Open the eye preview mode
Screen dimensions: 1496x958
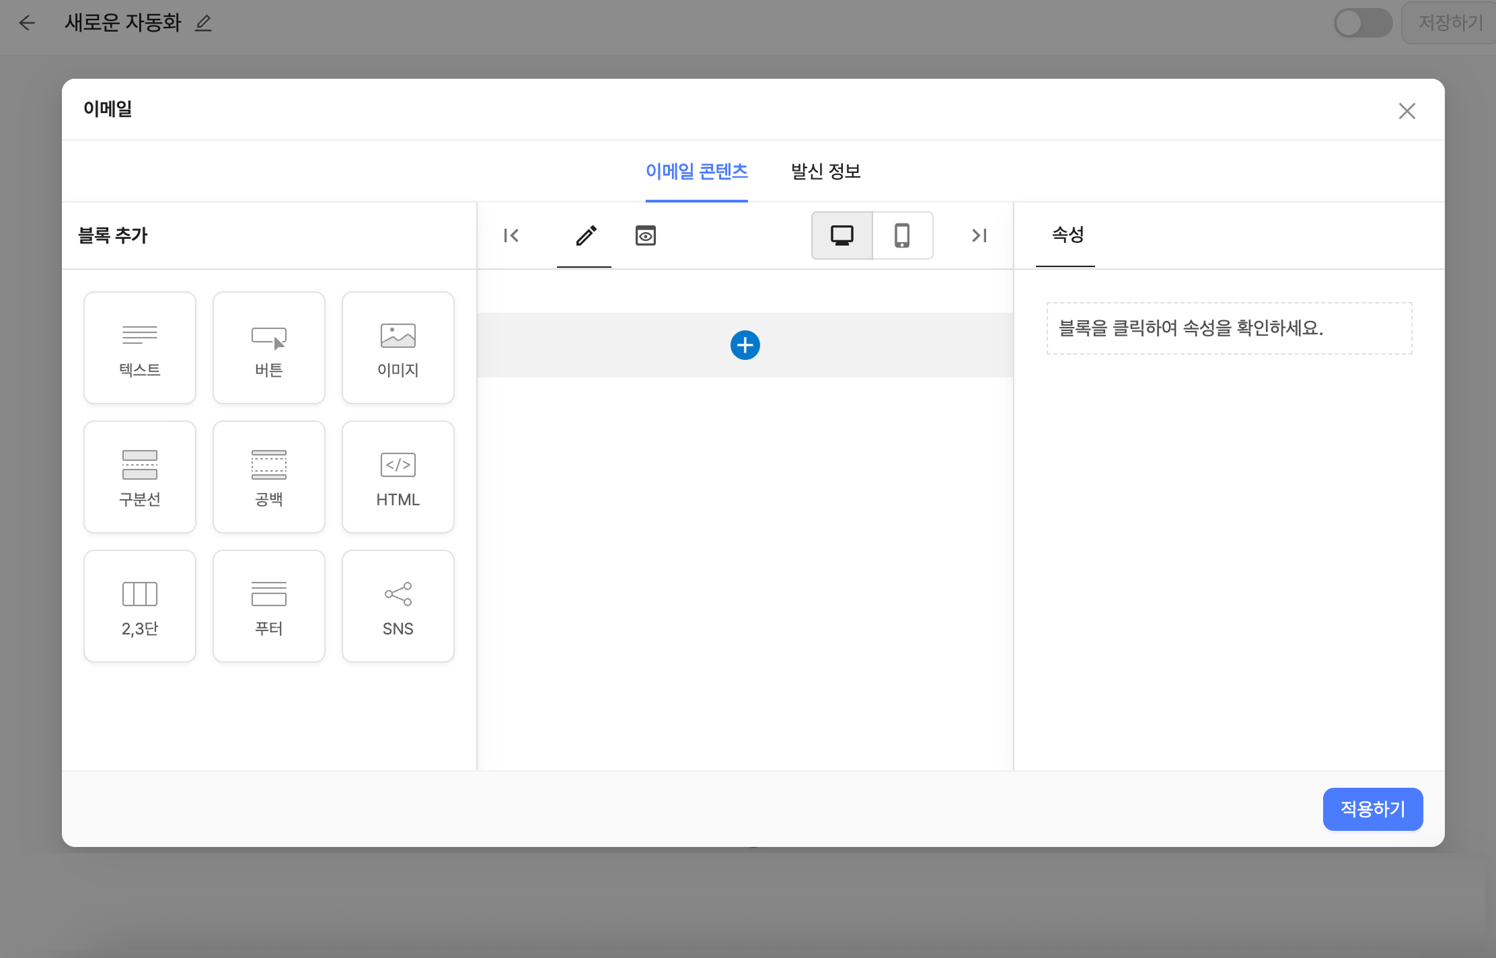[646, 235]
